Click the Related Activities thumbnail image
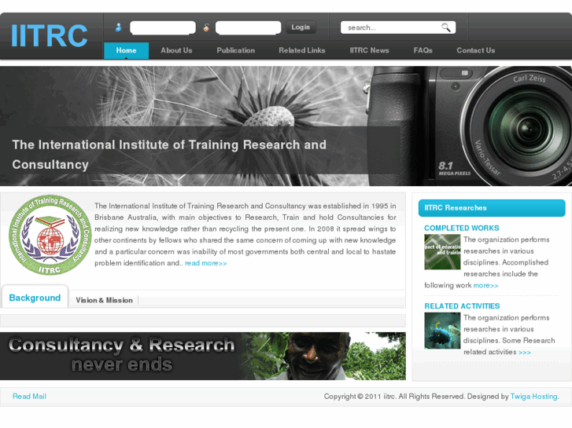The height and width of the screenshot is (428, 572). click(x=442, y=331)
